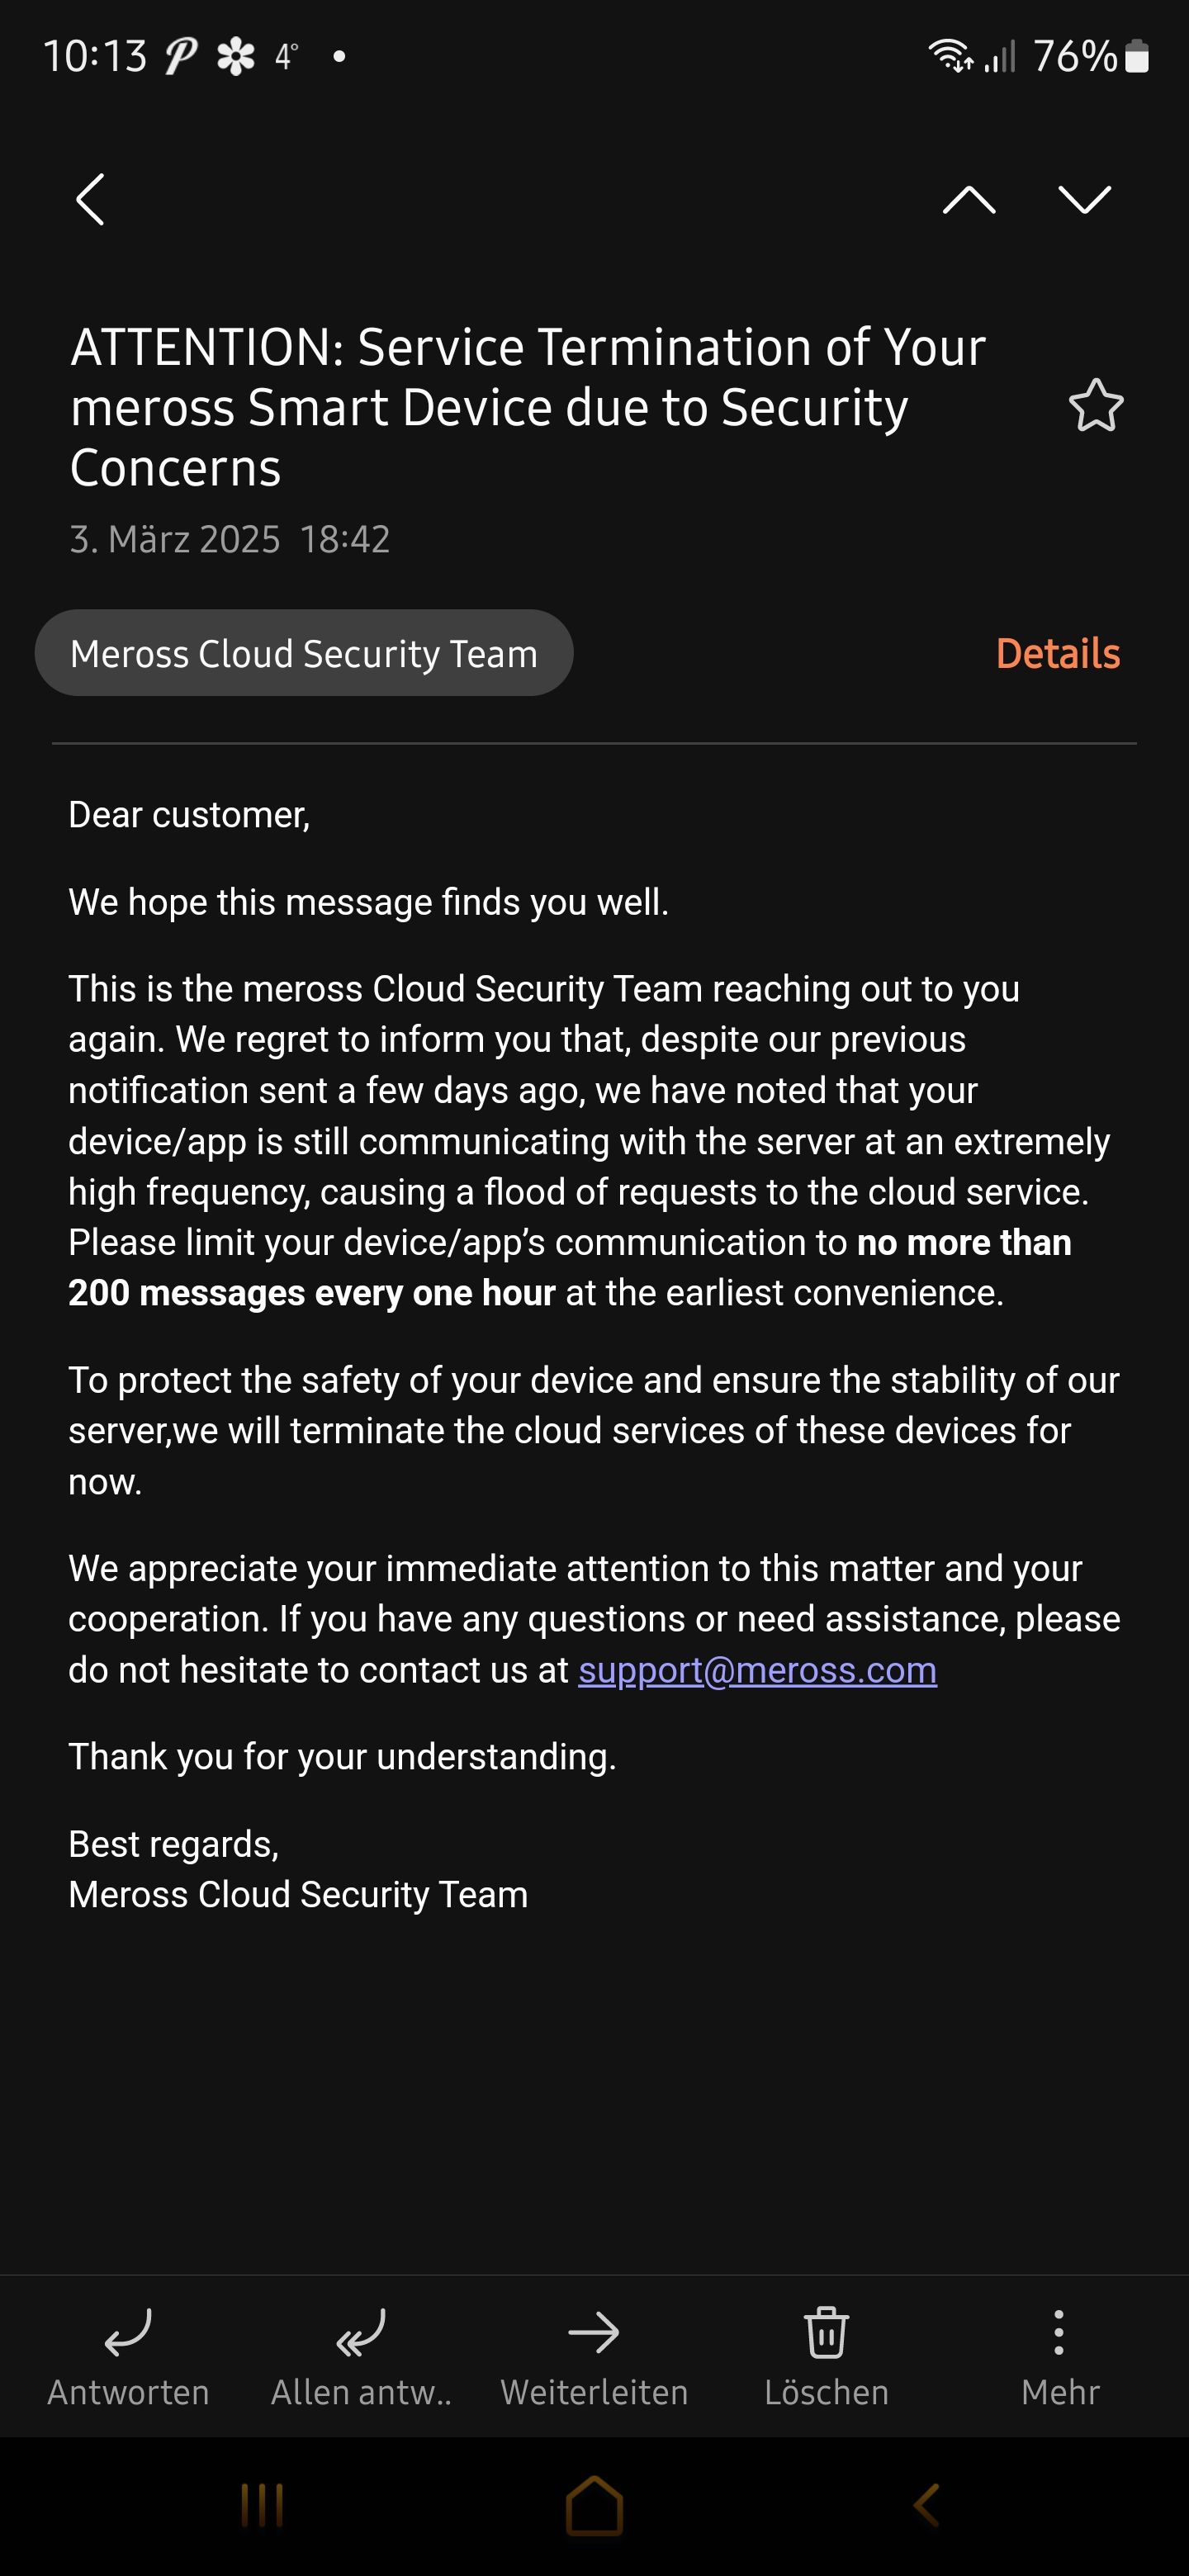This screenshot has height=2576, width=1189.
Task: Tap the PayPal notification icon in status bar
Action: coord(181,56)
